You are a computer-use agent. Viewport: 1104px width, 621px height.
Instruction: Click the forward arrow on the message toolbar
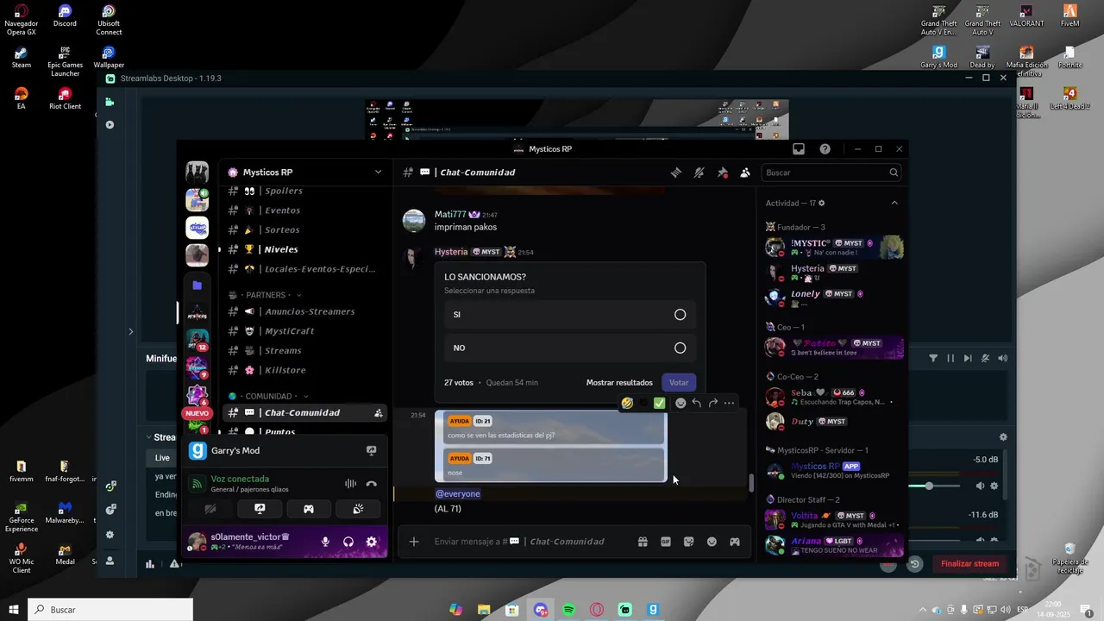(x=713, y=403)
